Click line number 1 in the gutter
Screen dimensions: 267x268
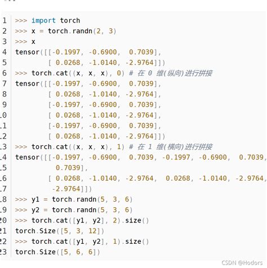click(x=5, y=20)
